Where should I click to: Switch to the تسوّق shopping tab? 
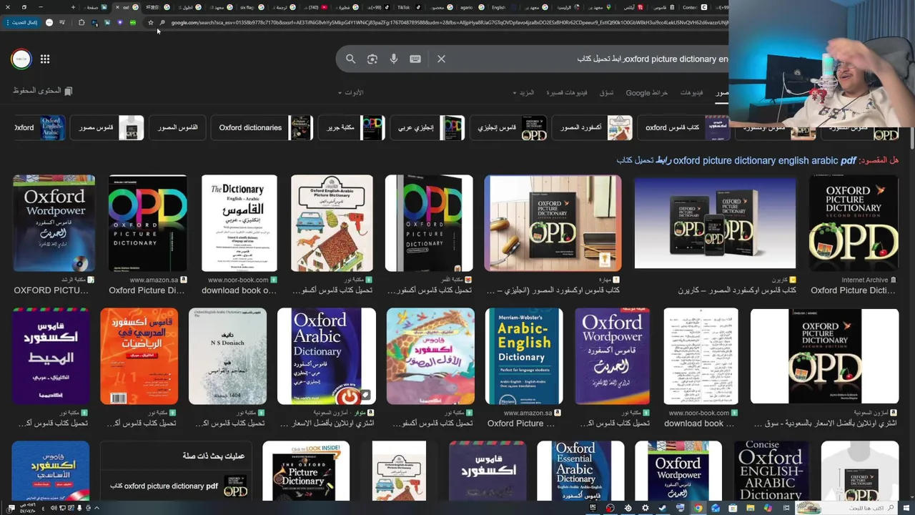tap(606, 92)
